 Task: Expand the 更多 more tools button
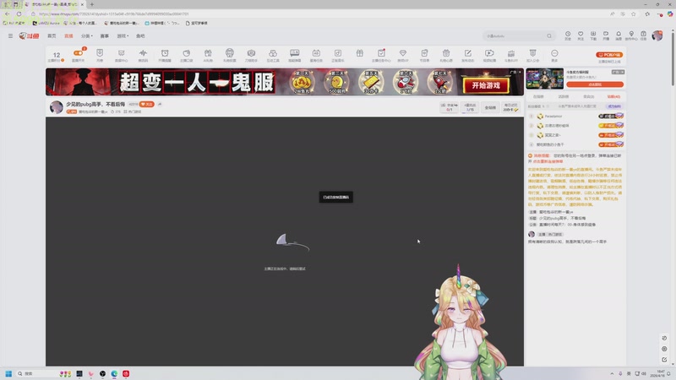(554, 55)
